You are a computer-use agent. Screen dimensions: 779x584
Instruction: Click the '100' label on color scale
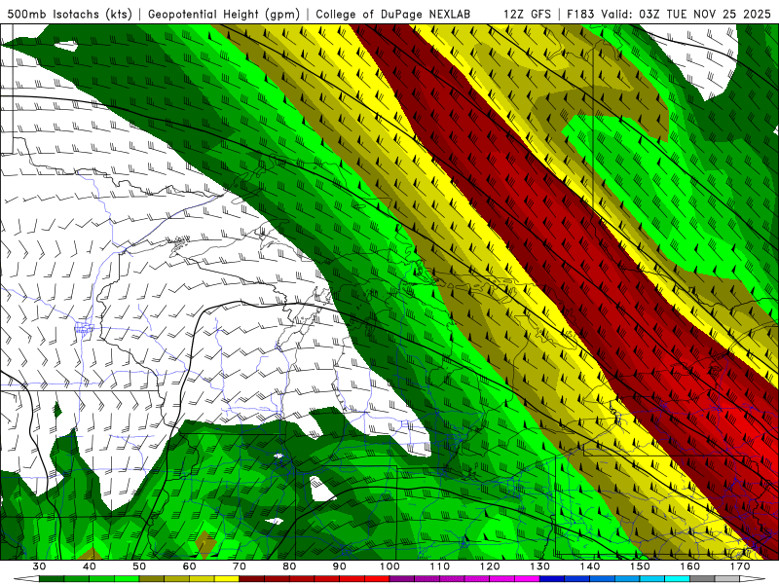389,566
